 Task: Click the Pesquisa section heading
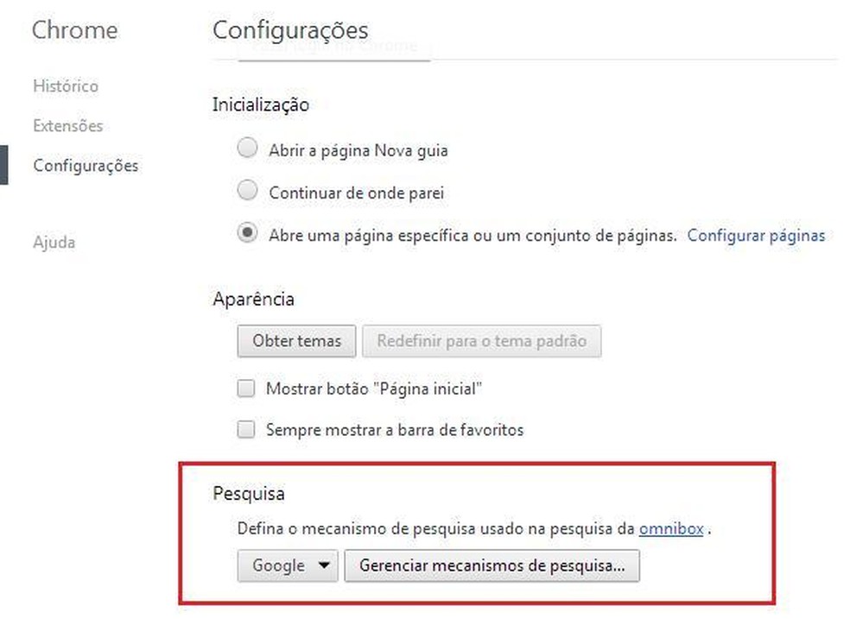click(x=249, y=495)
